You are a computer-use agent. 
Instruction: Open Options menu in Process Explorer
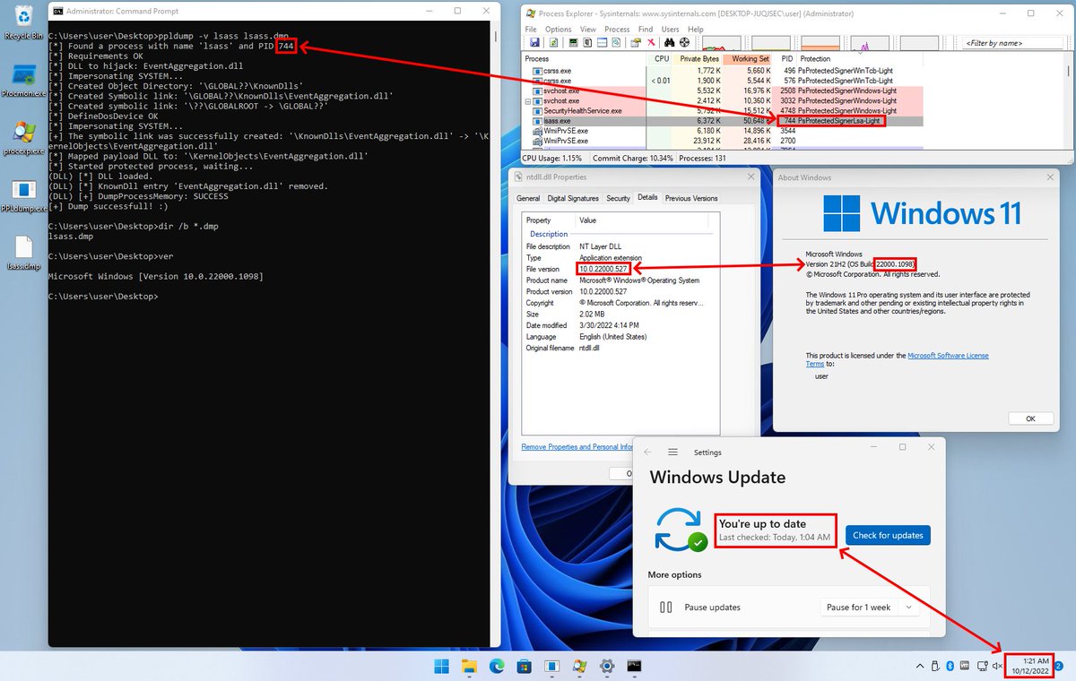[x=558, y=30]
